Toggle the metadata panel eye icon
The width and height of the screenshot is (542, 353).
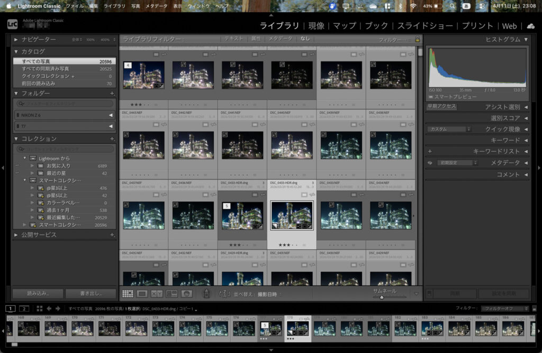point(430,163)
